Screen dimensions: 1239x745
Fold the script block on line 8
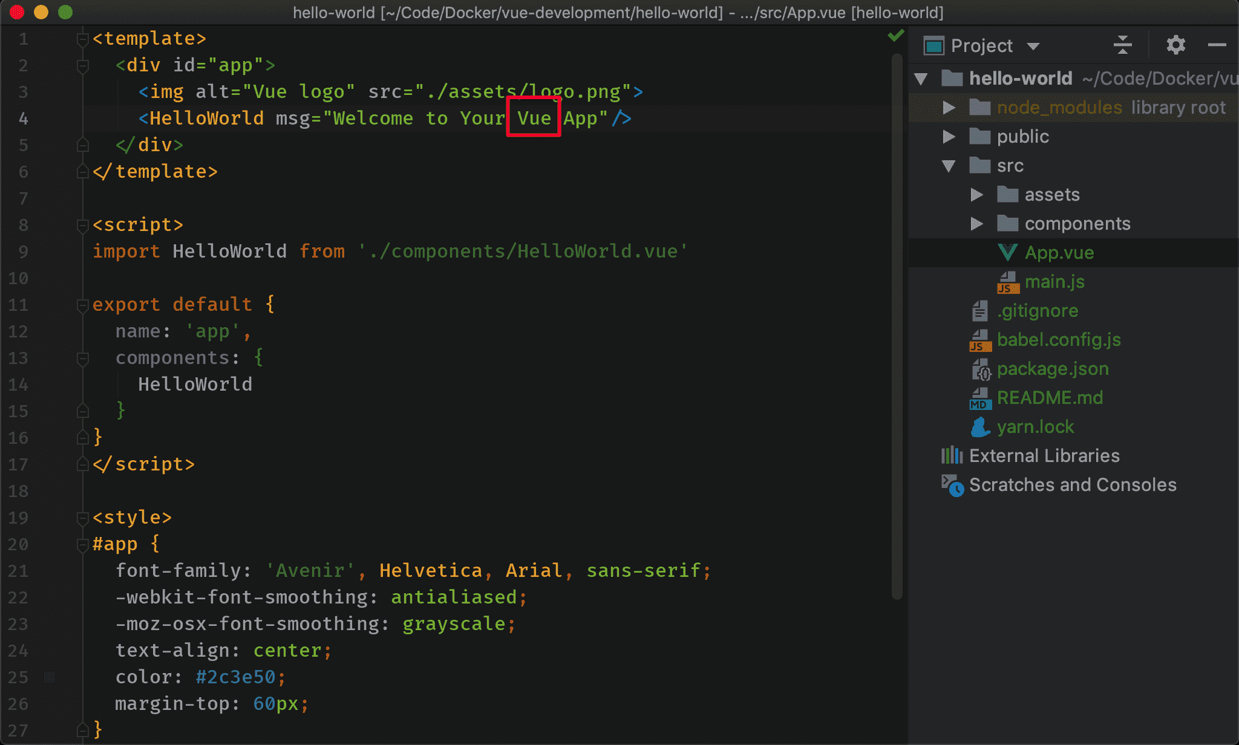point(83,226)
